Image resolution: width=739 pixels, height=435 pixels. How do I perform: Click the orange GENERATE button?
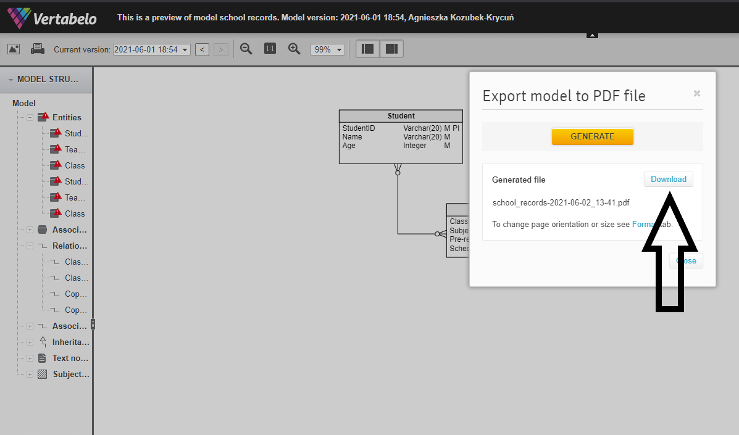click(x=593, y=136)
